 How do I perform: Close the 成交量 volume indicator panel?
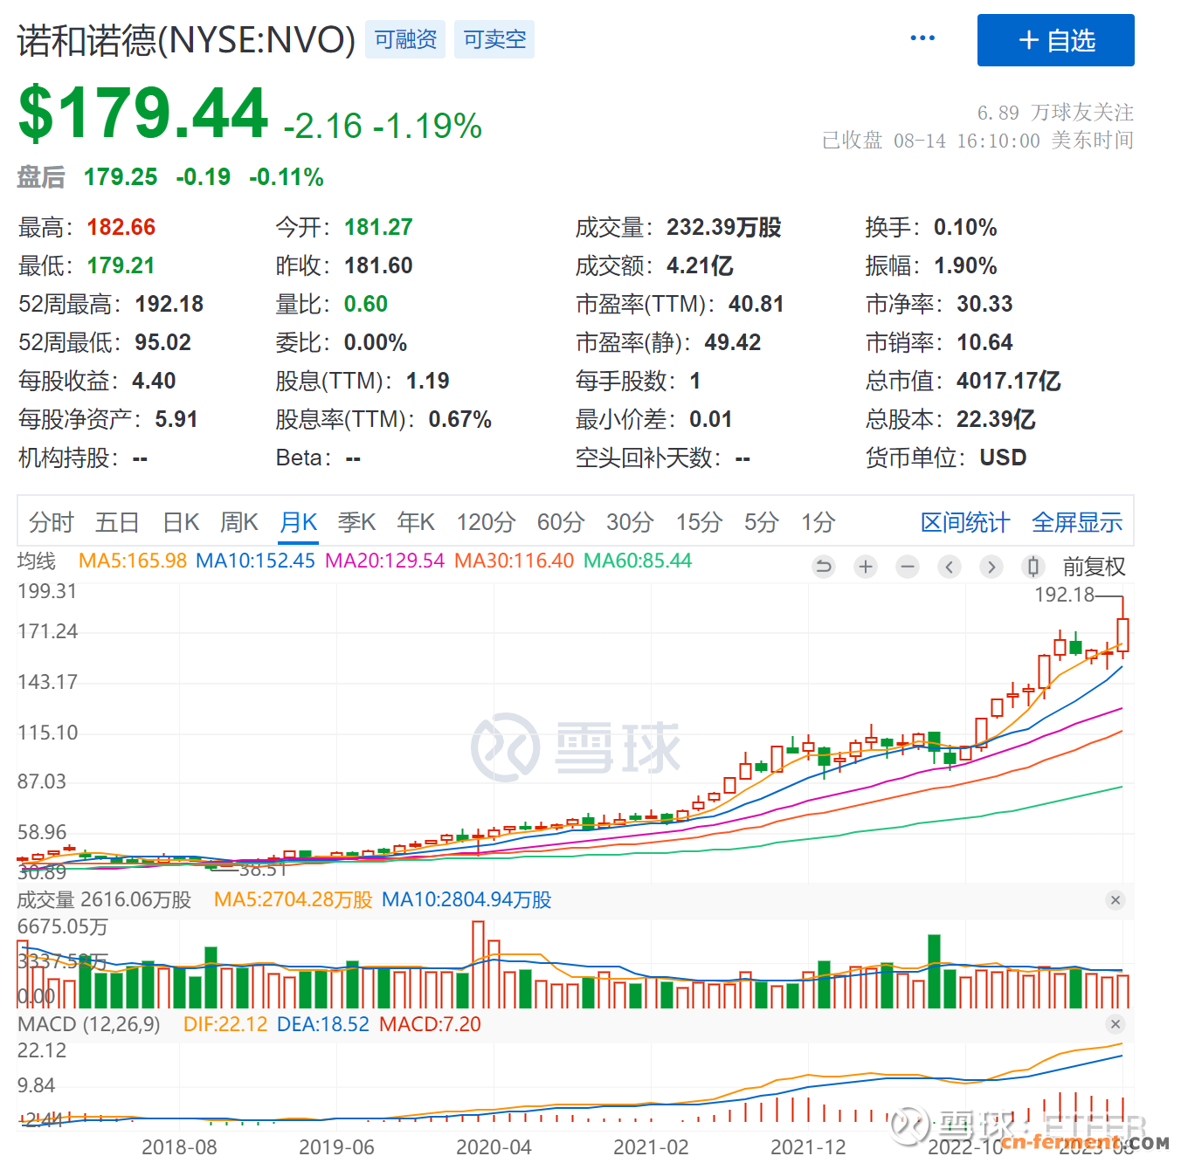[x=1115, y=900]
